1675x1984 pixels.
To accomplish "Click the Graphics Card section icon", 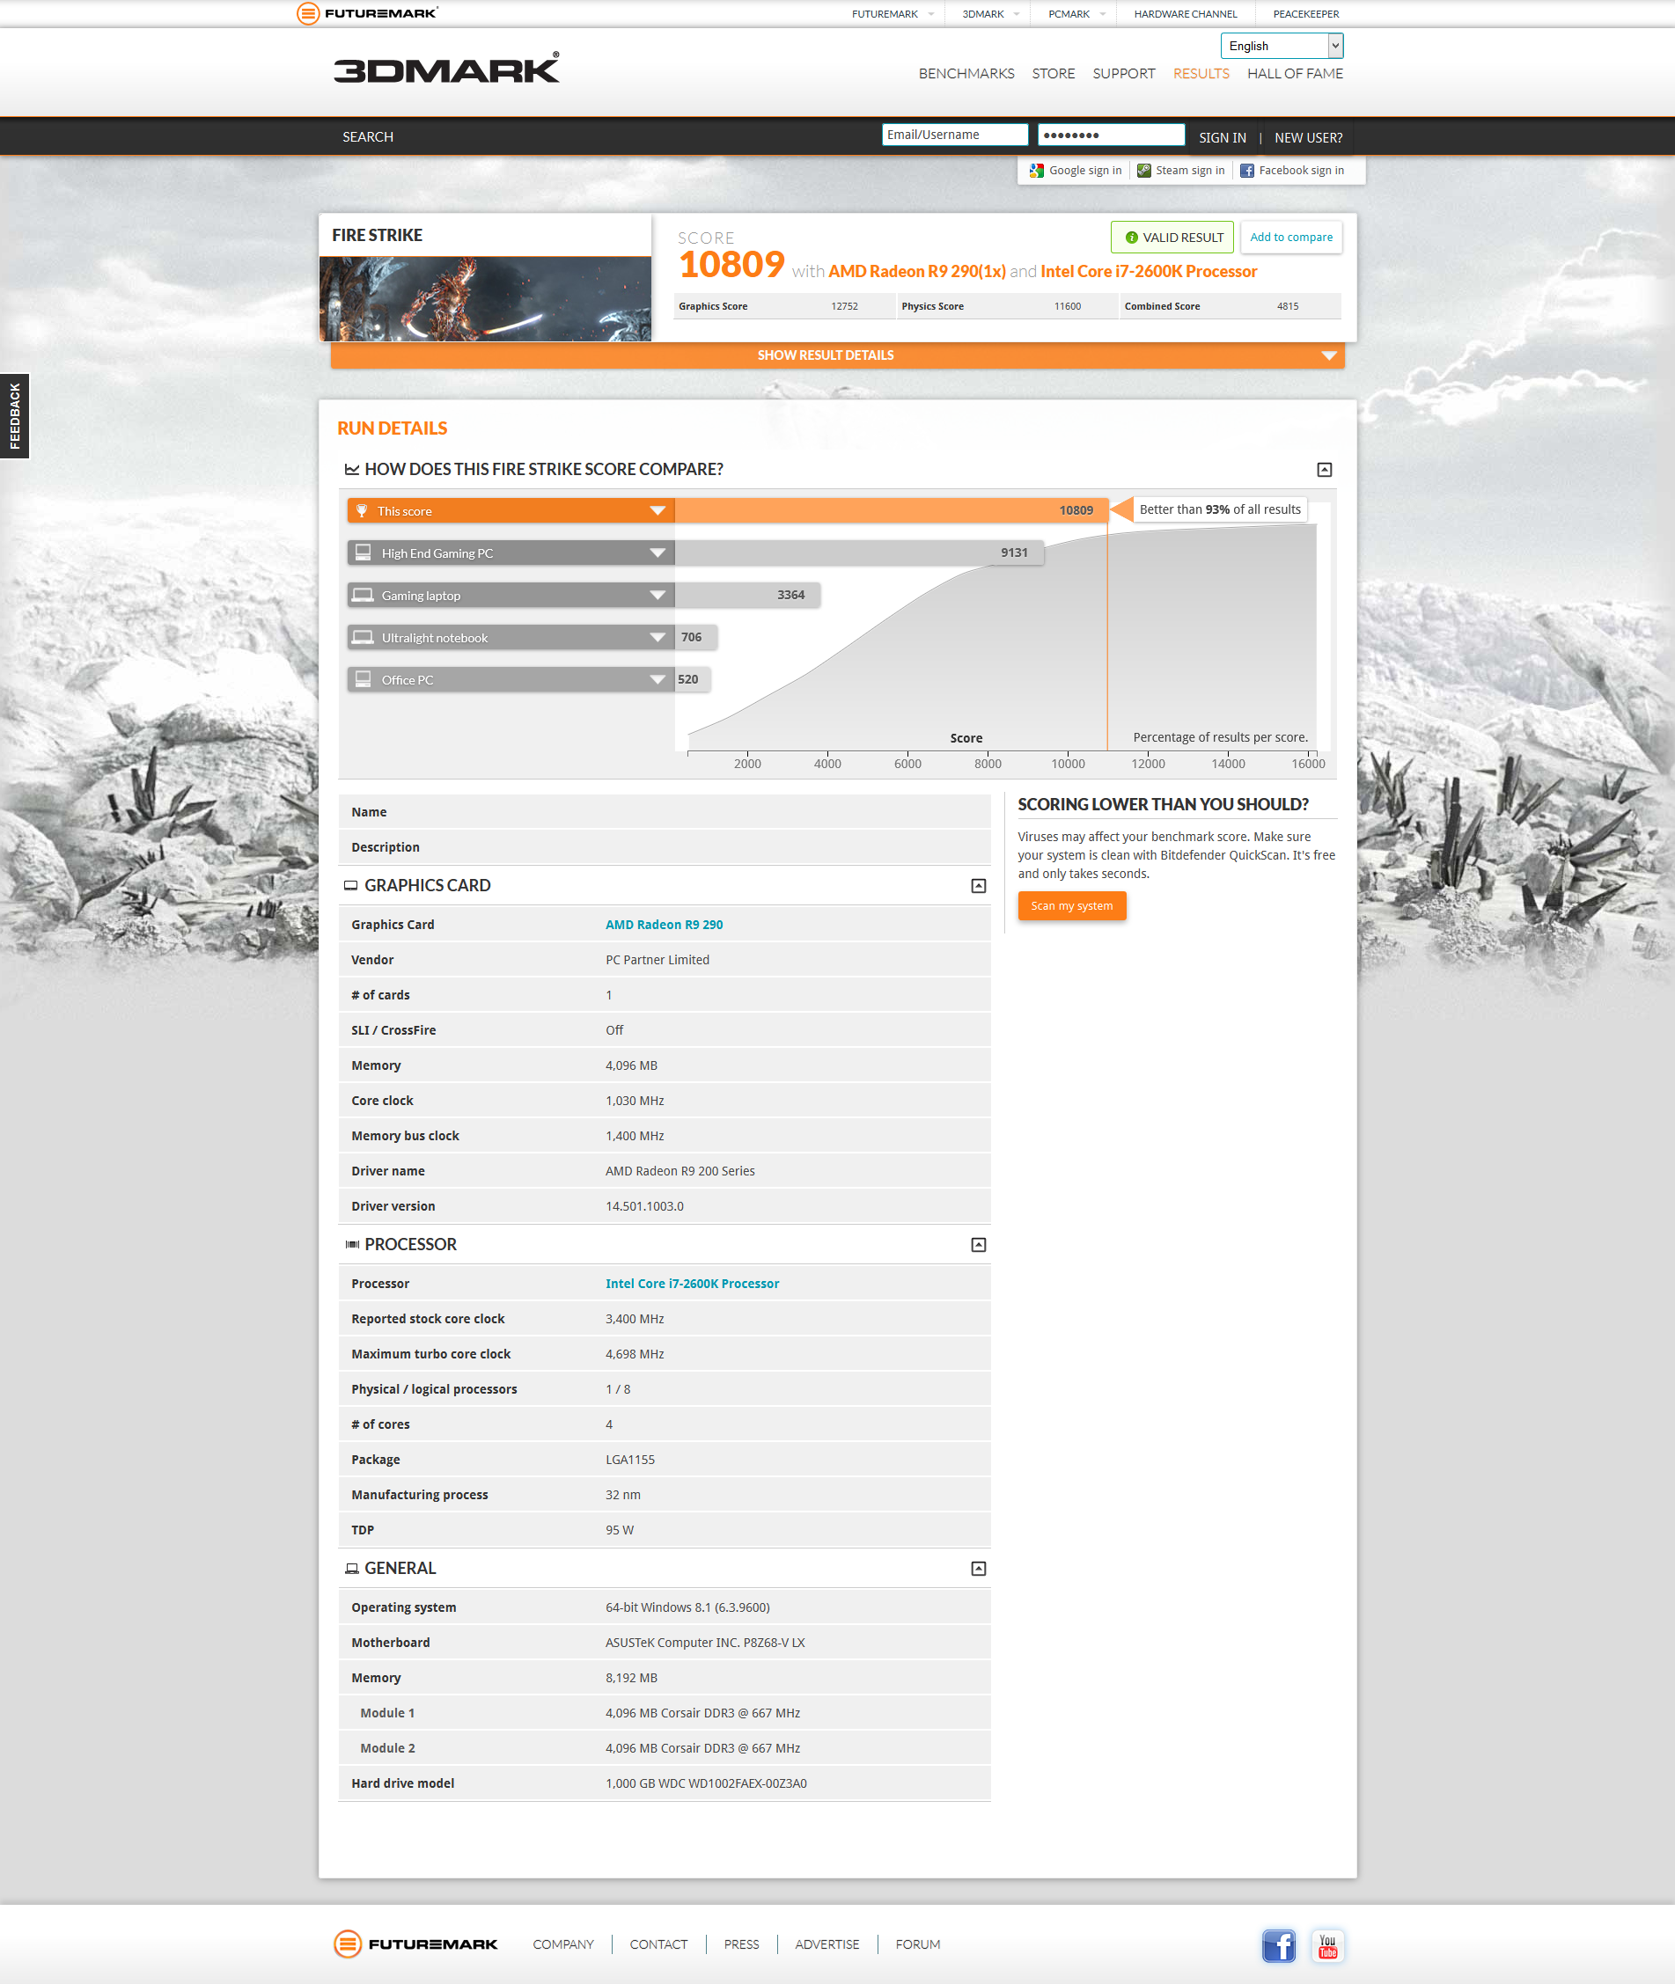I will 350,885.
